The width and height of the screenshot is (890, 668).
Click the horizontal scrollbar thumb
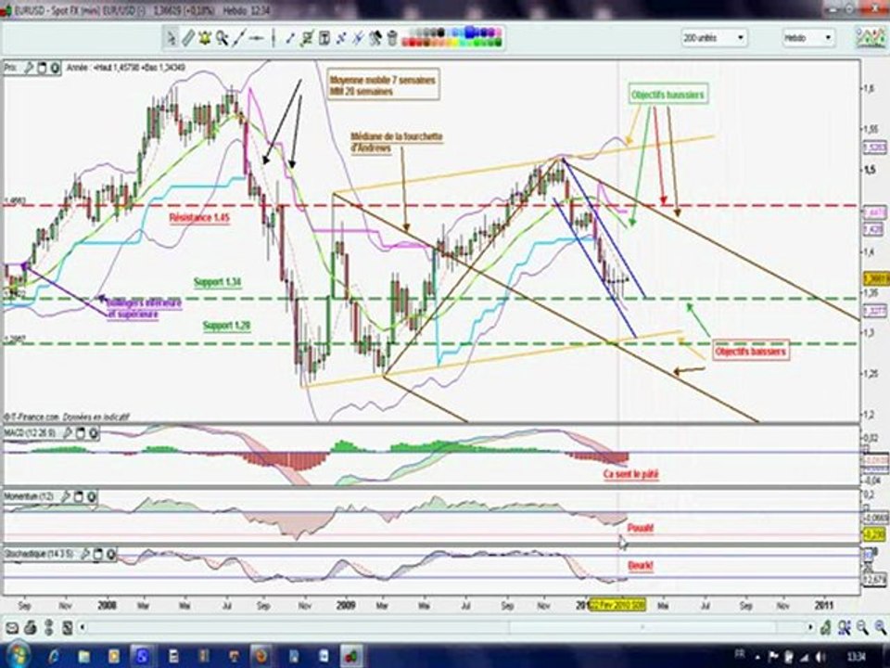[642, 628]
